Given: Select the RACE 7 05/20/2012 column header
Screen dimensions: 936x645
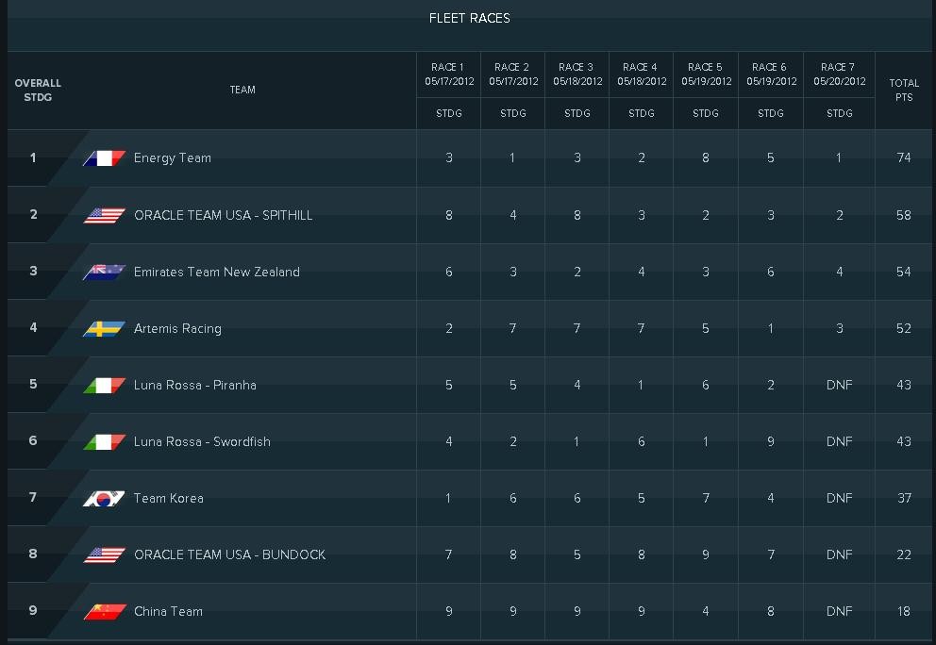Looking at the screenshot, I should (839, 74).
